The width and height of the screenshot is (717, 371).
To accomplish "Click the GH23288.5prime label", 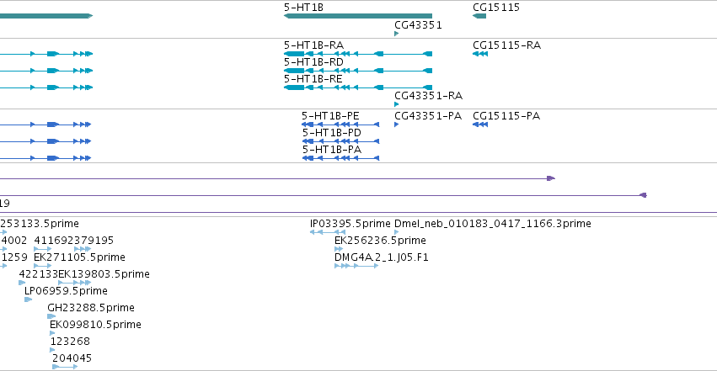I will (91, 308).
